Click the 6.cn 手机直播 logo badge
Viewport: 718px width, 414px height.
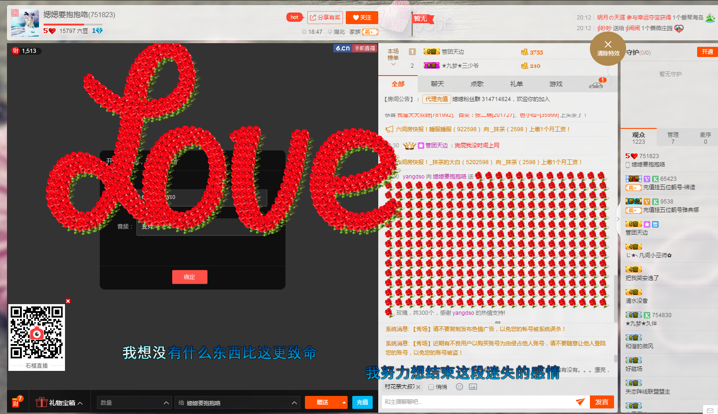click(x=355, y=48)
